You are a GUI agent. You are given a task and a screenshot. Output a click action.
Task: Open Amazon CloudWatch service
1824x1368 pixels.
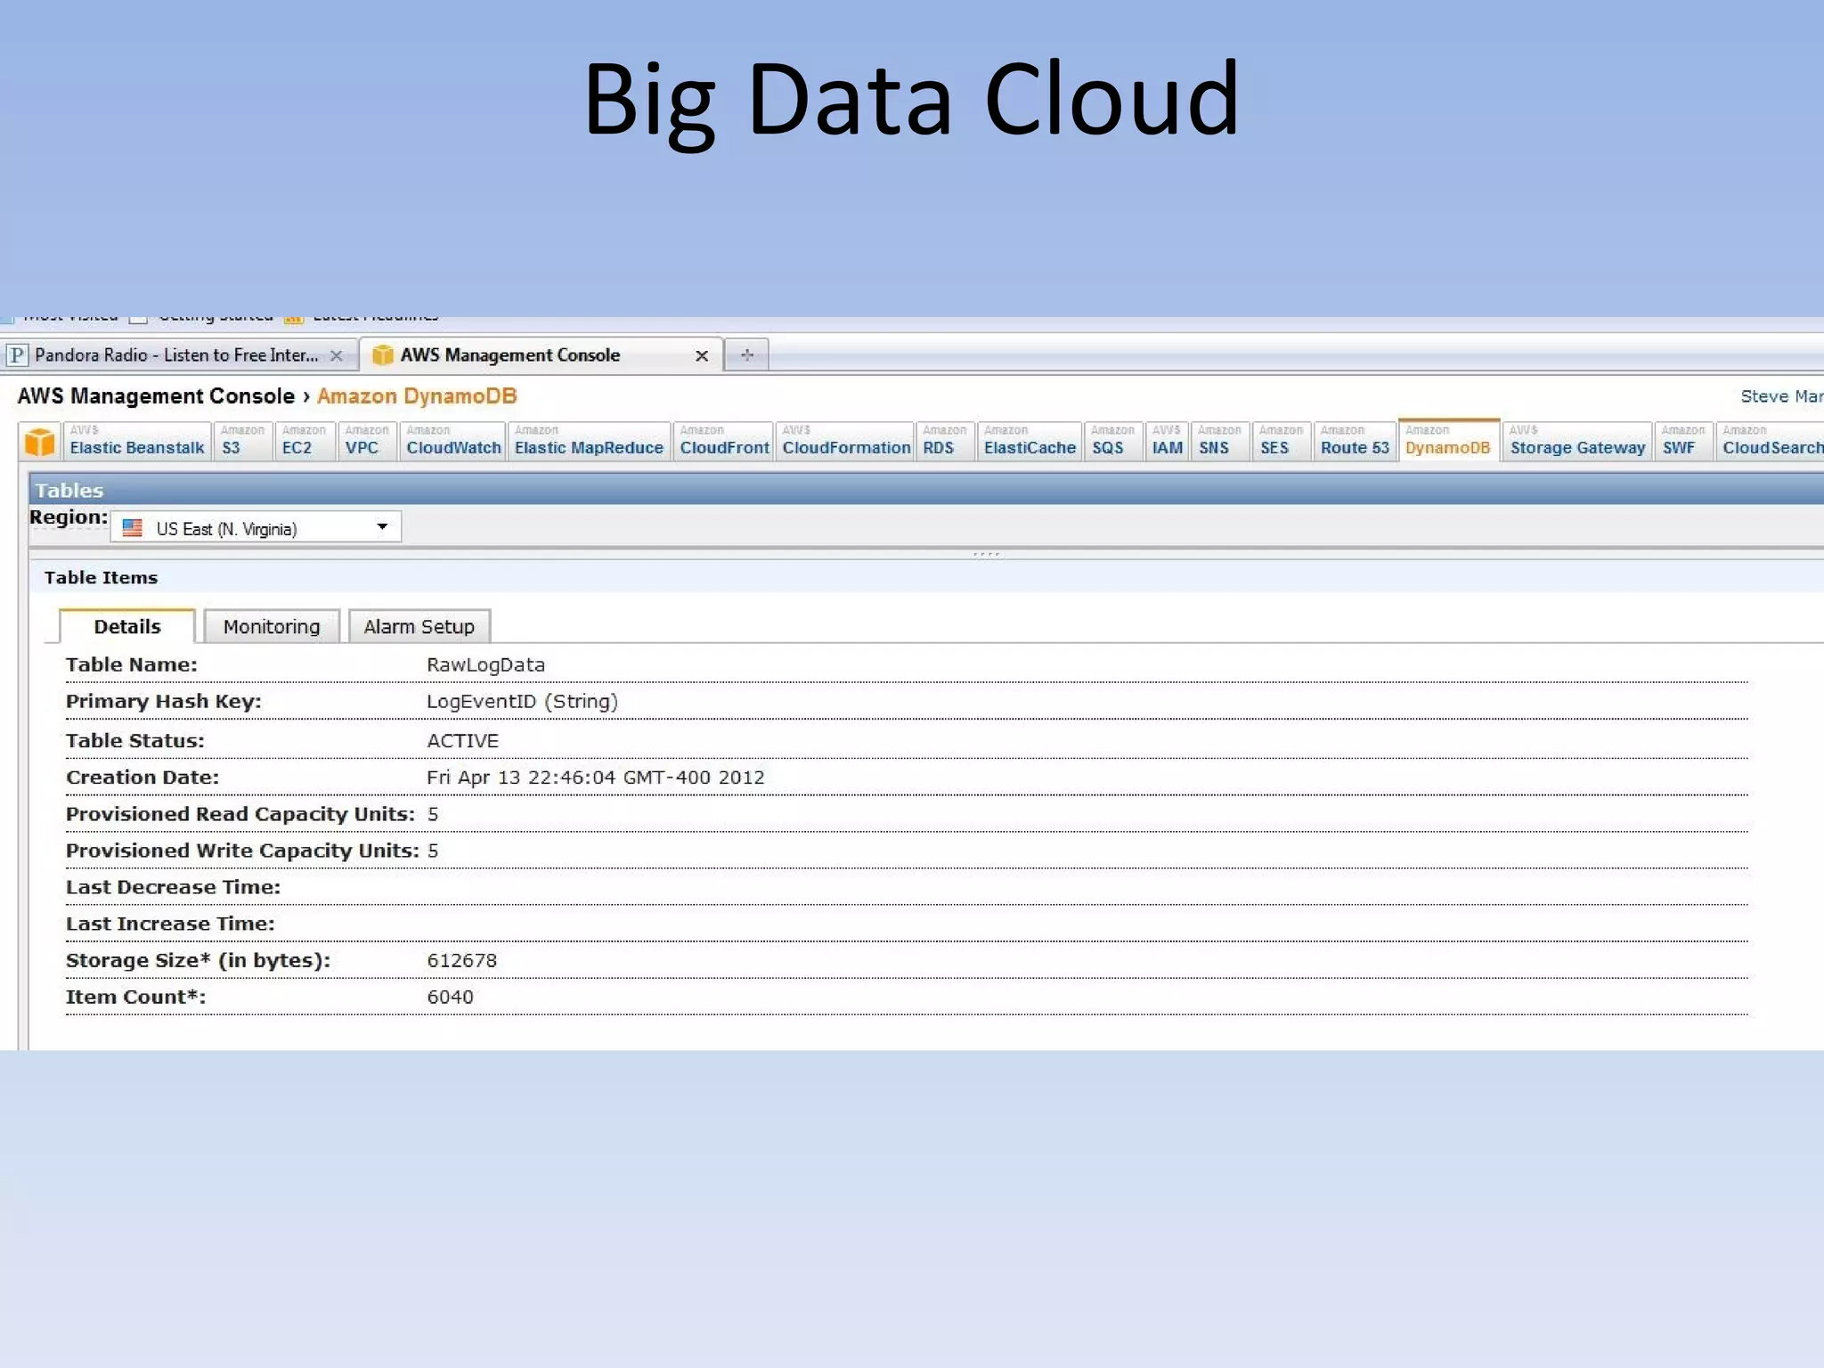tap(453, 441)
